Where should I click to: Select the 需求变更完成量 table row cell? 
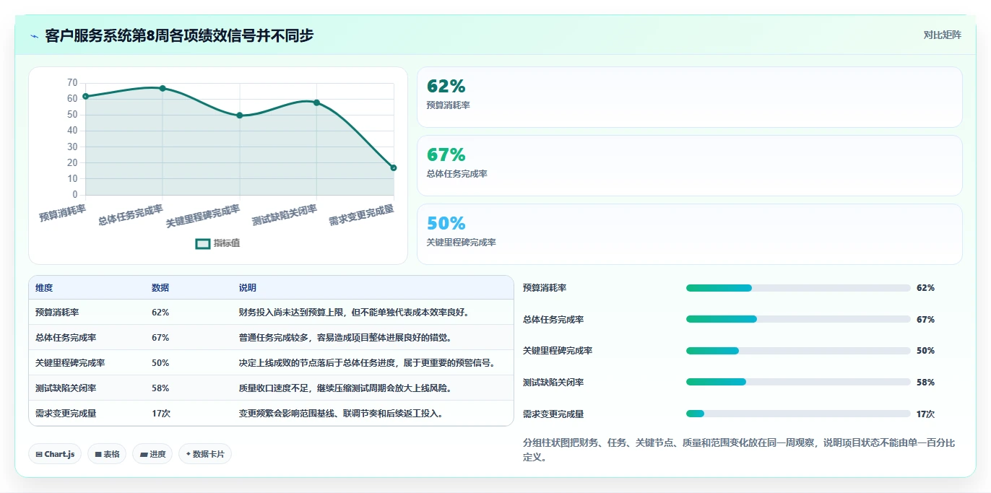pyautogui.click(x=66, y=413)
